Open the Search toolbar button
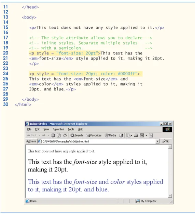 coord(77,135)
